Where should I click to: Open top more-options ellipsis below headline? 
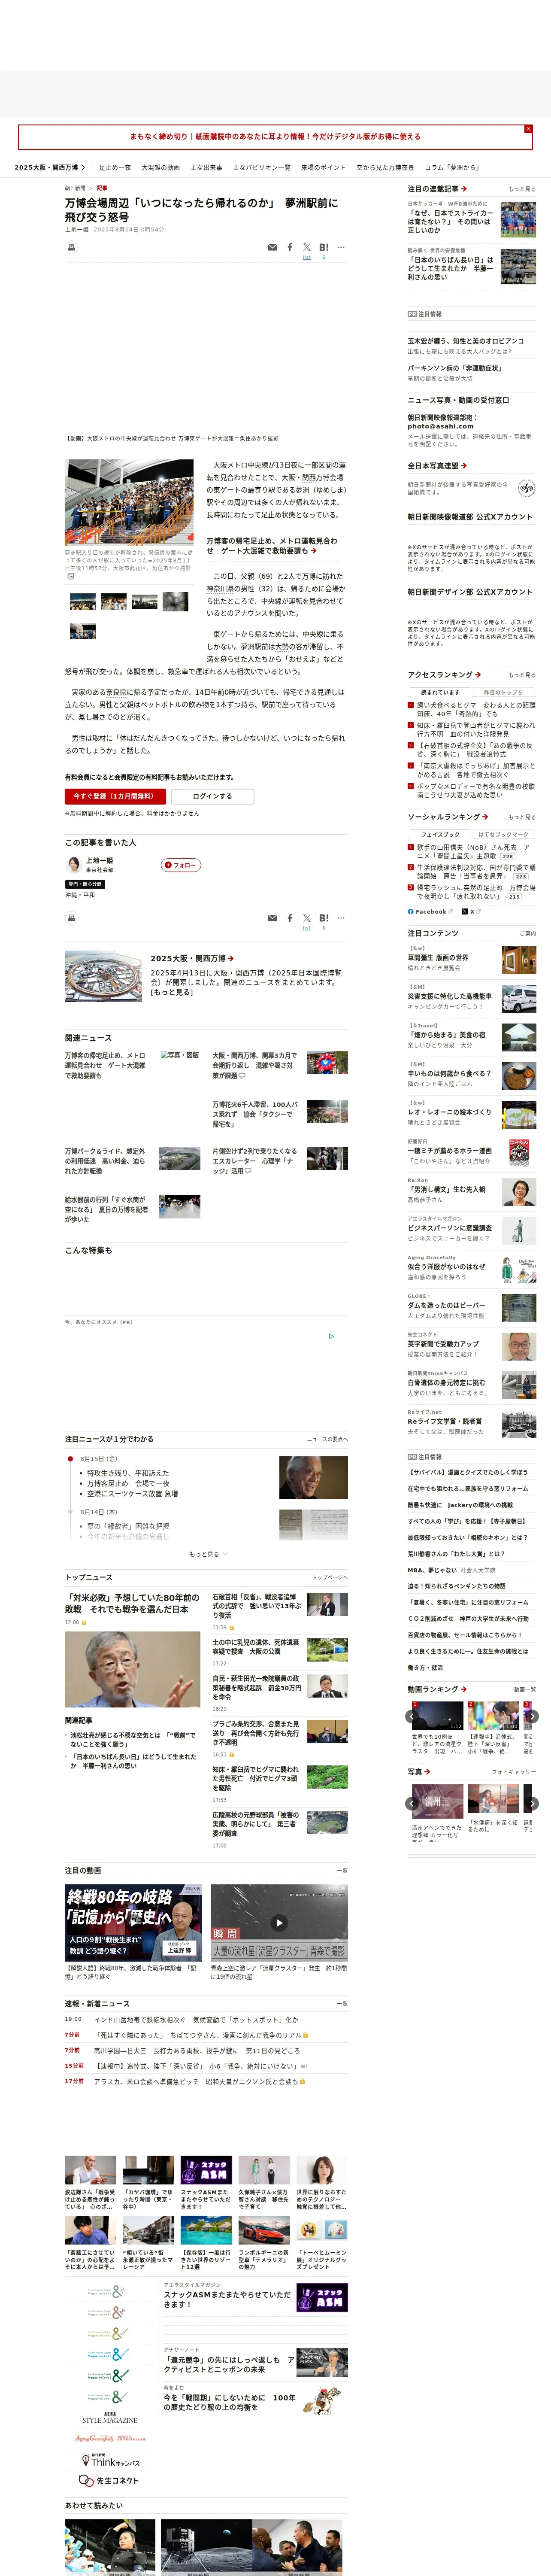tap(341, 247)
